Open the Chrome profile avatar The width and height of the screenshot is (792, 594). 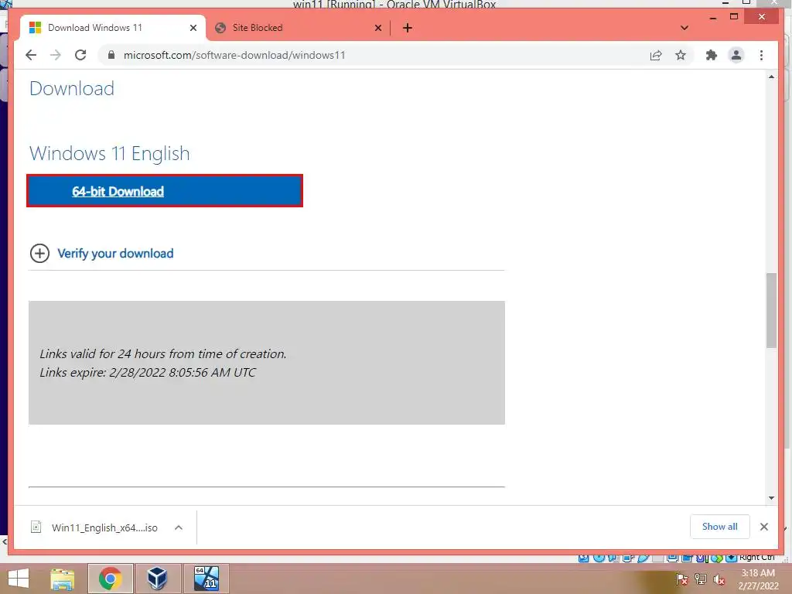[736, 55]
